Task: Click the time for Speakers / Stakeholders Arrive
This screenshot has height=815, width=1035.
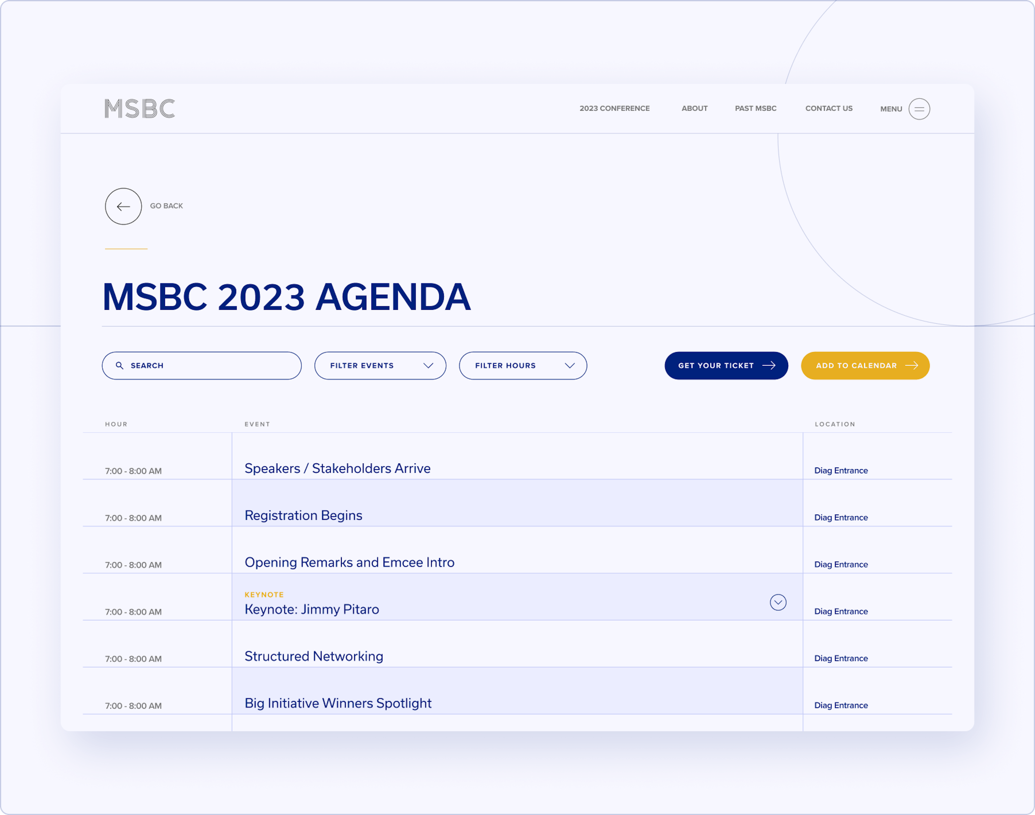Action: coord(133,471)
